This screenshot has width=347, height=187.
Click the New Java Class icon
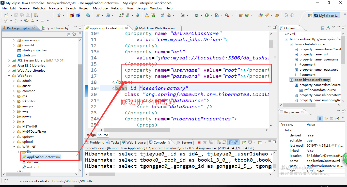[247, 15]
